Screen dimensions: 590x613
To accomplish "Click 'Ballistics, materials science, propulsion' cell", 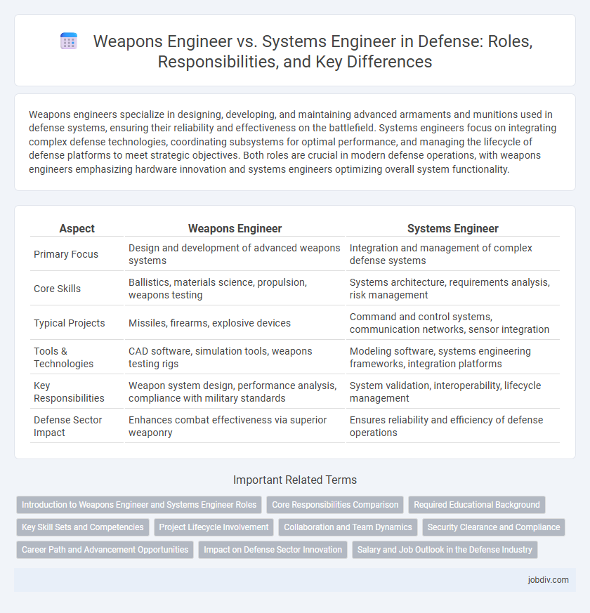I will (x=235, y=289).
